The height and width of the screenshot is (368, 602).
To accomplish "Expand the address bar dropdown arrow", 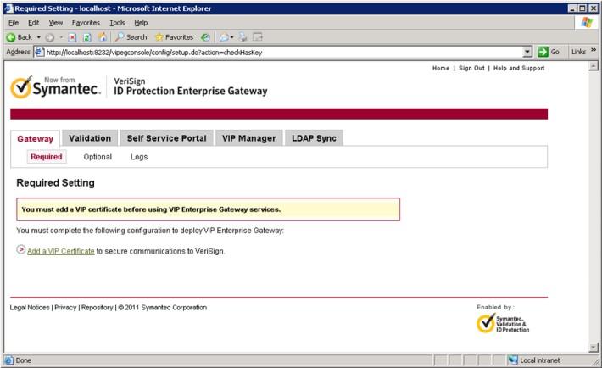I will click(x=527, y=52).
